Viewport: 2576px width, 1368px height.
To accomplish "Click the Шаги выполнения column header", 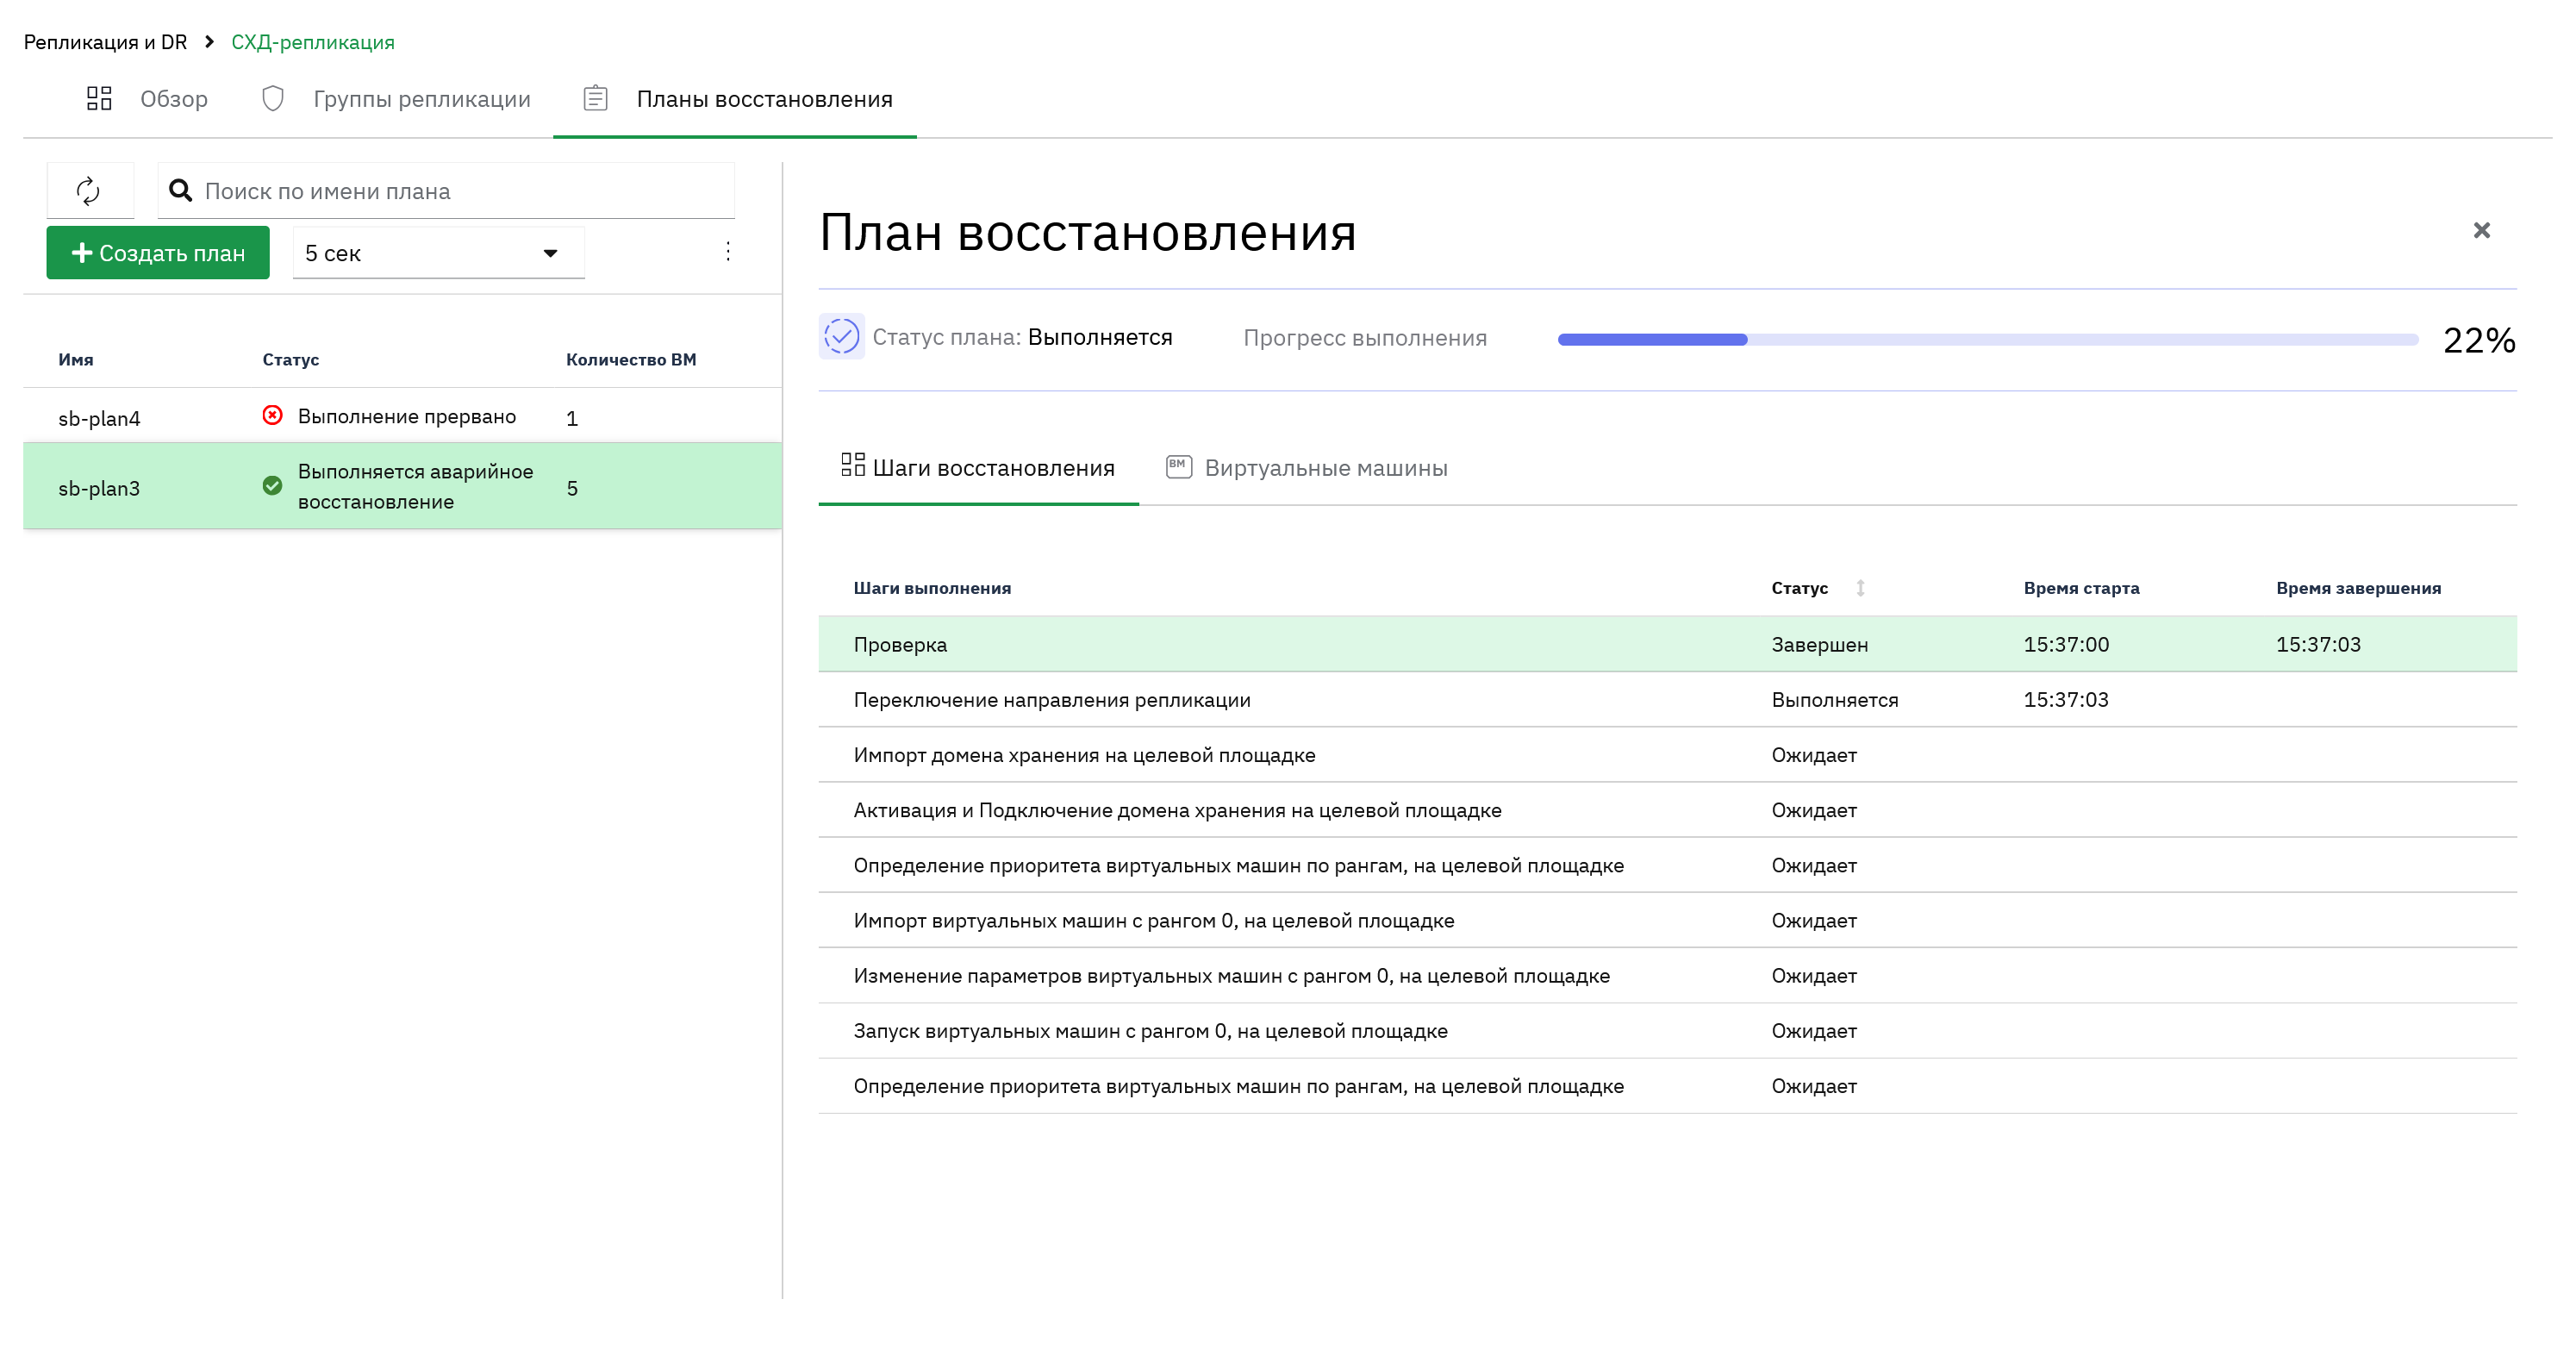I will click(x=932, y=589).
